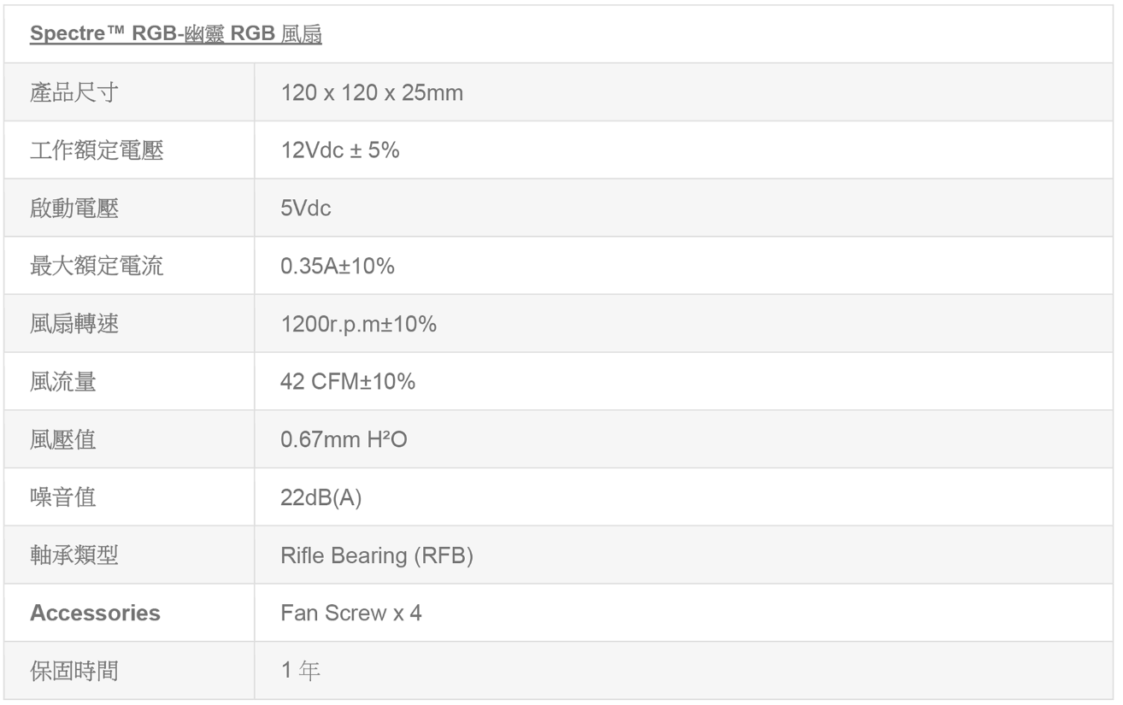The height and width of the screenshot is (705, 1123).
Task: Select the 42 CFM±10% value
Action: pos(348,382)
